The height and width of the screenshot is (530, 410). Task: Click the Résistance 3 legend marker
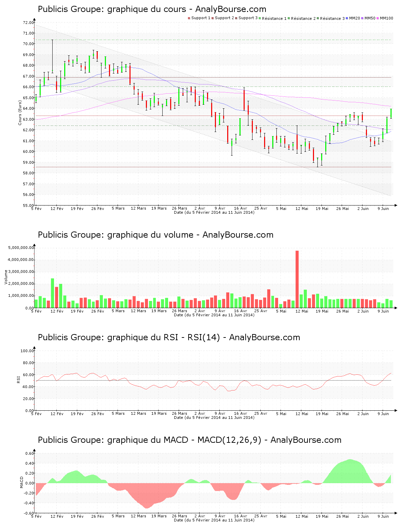318,18
